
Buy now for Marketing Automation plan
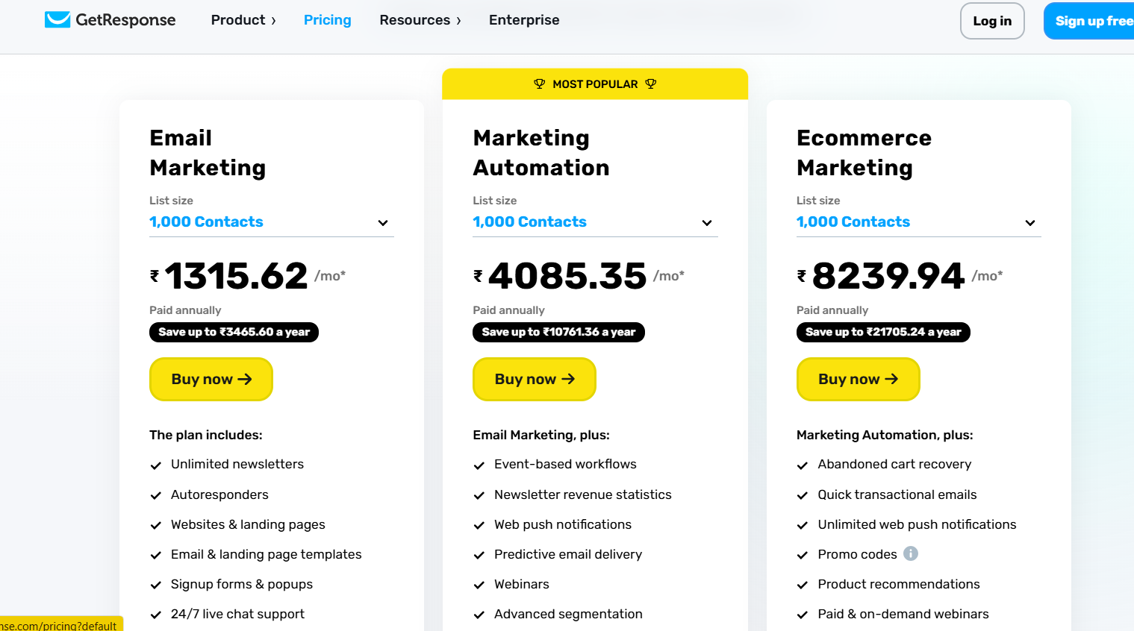coord(535,379)
